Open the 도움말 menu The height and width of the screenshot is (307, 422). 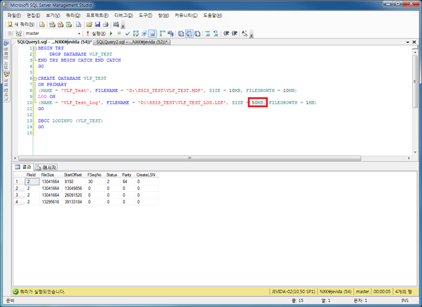pyautogui.click(x=212, y=15)
